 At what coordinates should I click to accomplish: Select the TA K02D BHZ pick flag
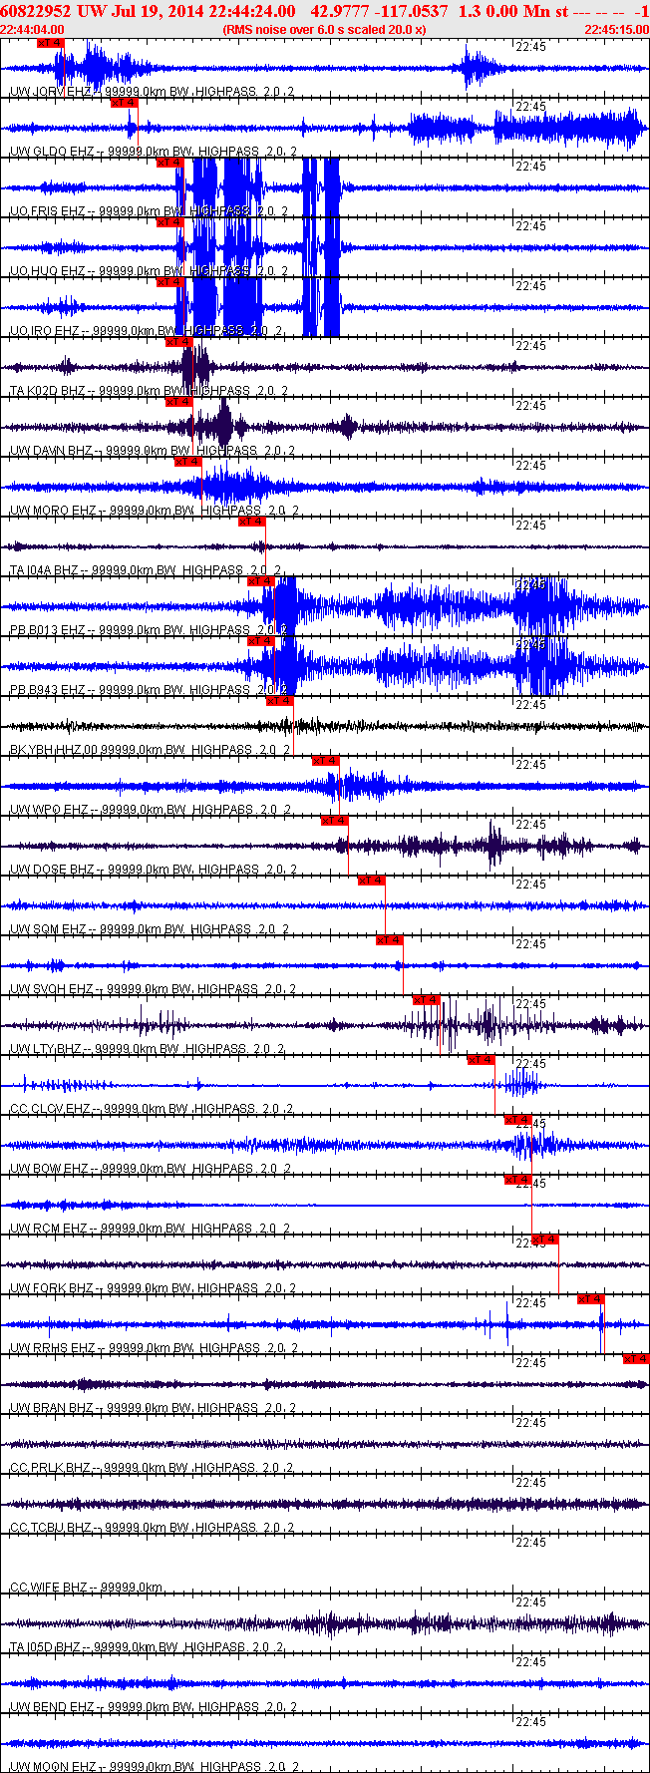178,342
